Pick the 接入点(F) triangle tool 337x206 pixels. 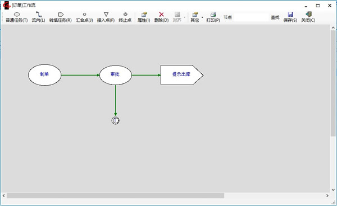[x=106, y=17]
